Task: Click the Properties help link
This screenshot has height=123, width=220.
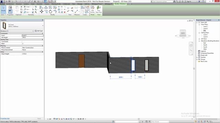Action: (5, 119)
